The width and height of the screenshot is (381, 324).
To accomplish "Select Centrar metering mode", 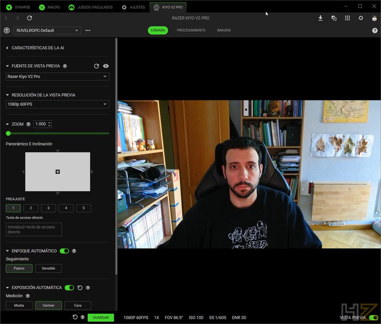I will pyautogui.click(x=49, y=306).
